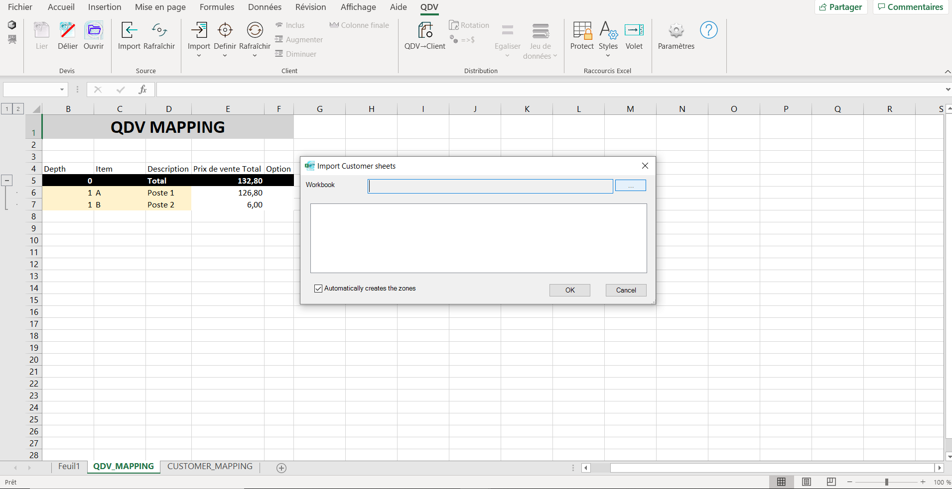
Task: Click the Rotation command
Action: pos(469,25)
